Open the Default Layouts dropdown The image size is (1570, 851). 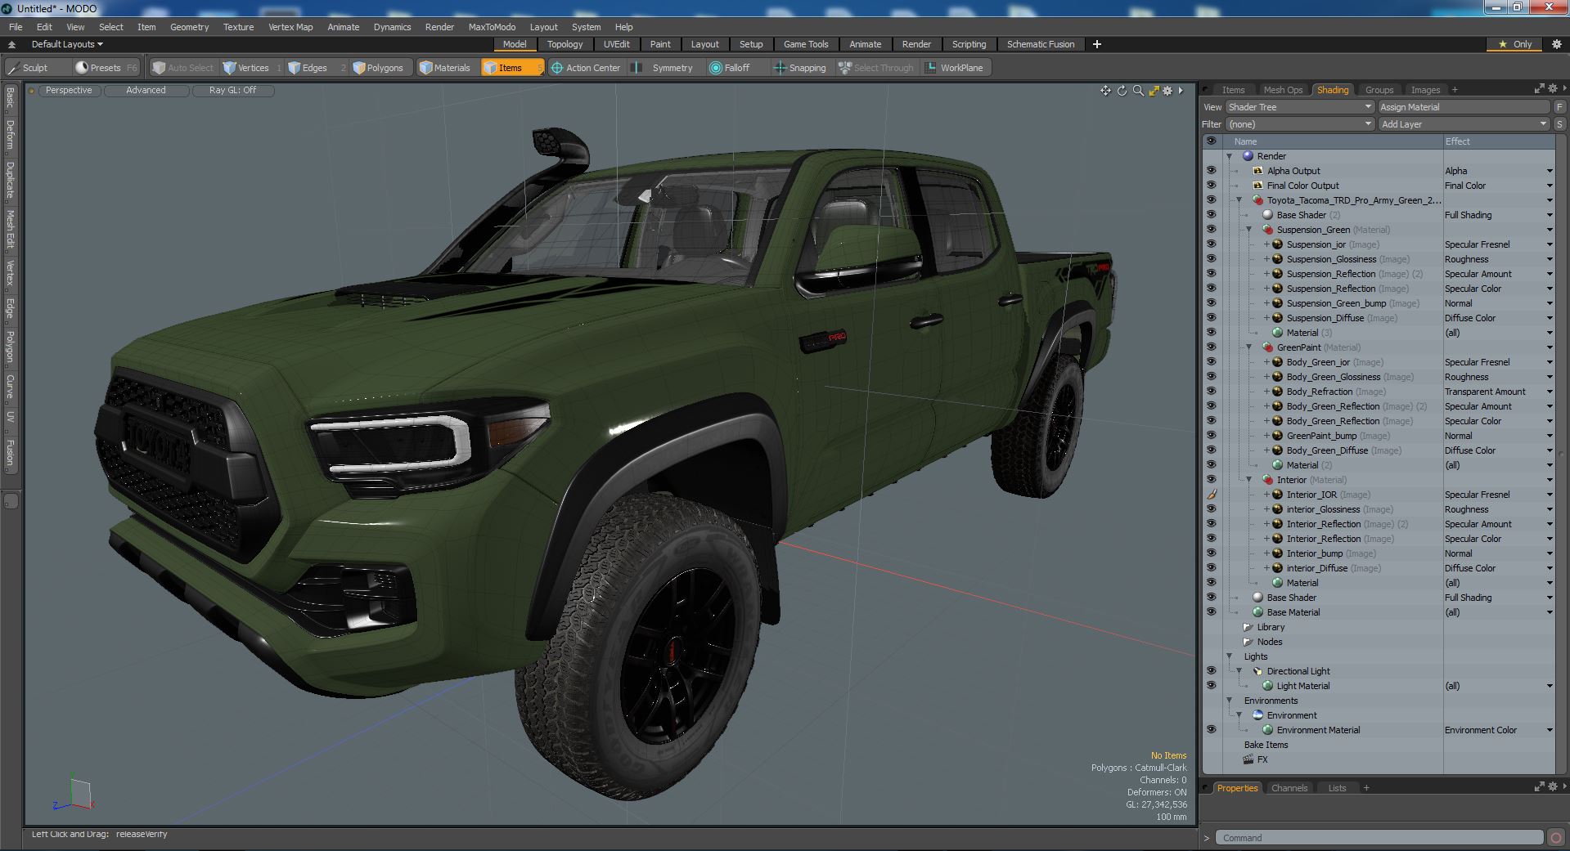[x=67, y=44]
